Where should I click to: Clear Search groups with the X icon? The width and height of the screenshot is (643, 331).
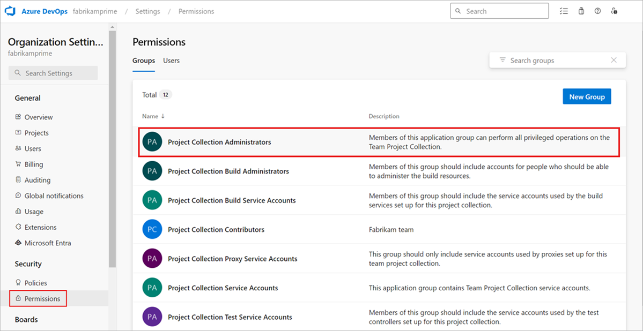(614, 60)
